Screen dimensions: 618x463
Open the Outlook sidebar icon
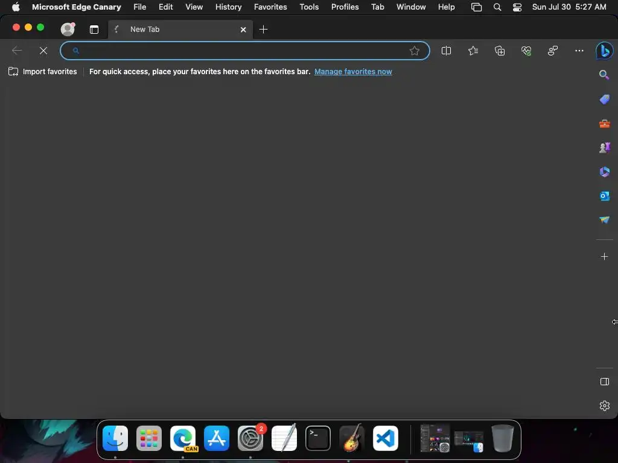tap(604, 196)
